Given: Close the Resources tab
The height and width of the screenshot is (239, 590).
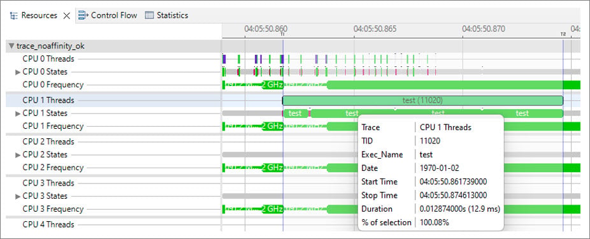Looking at the screenshot, I should [67, 16].
